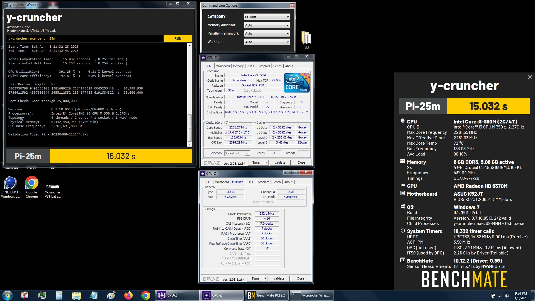Select Graphics tab in lower CPU-Z window
The height and width of the screenshot is (301, 535).
point(263,182)
